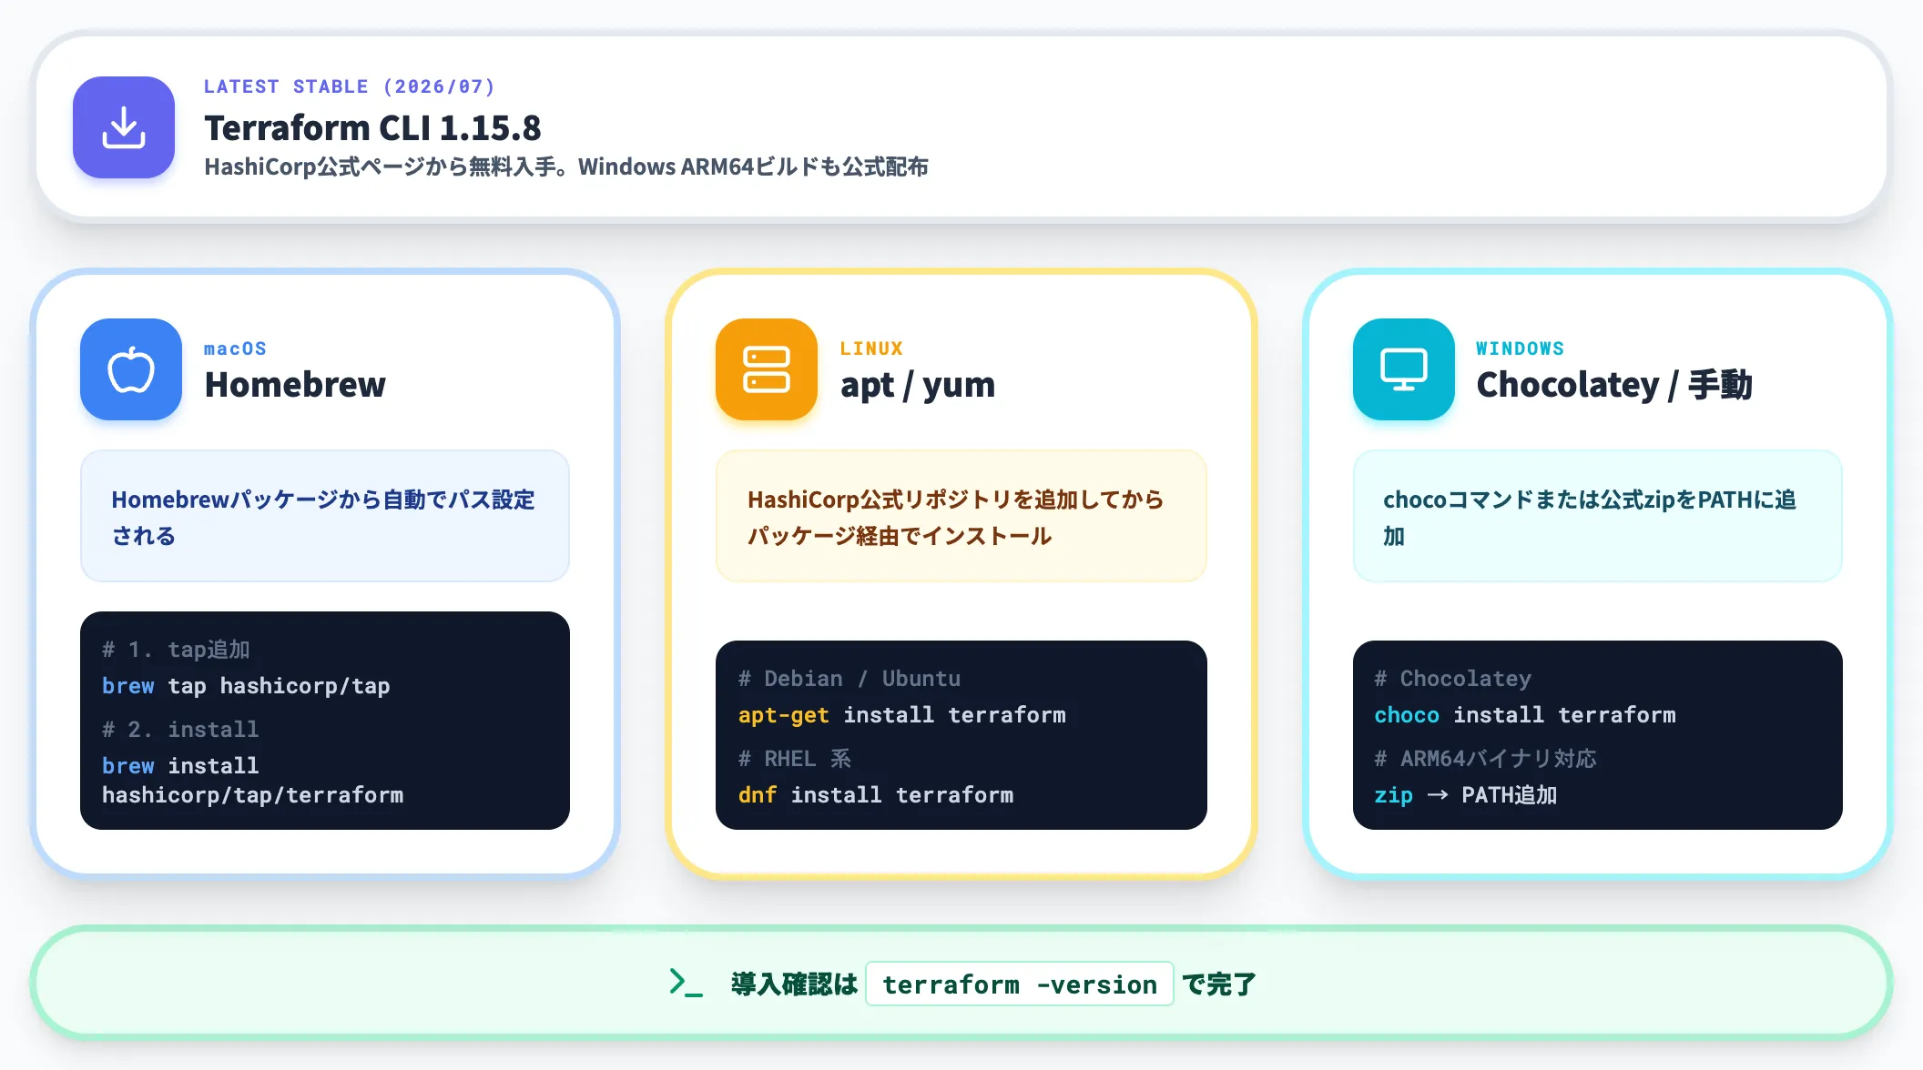Click the teal Windows monitor icon
Image resolution: width=1923 pixels, height=1070 pixels.
[x=1404, y=369]
